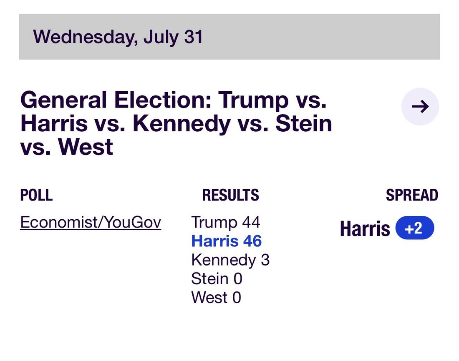This screenshot has width=459, height=361.
Task: Click the 'Kennedy 3' result line
Action: pyautogui.click(x=230, y=260)
